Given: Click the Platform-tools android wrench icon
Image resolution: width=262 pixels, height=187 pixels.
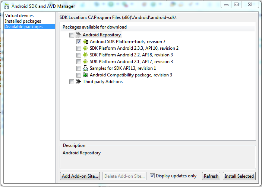Looking at the screenshot, I should tap(86, 42).
